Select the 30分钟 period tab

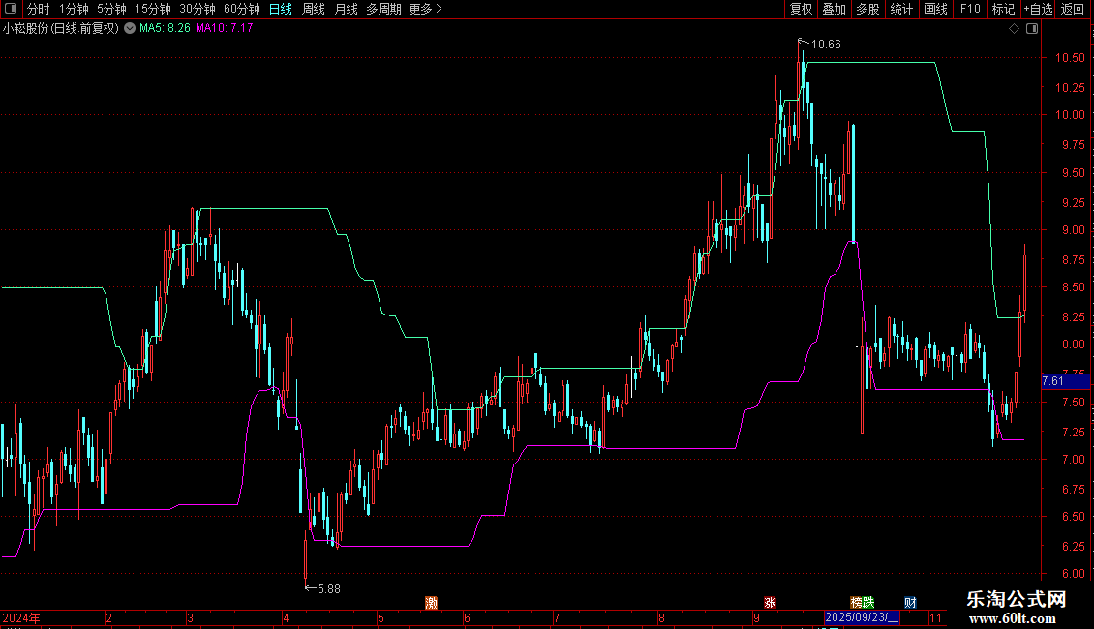(198, 9)
